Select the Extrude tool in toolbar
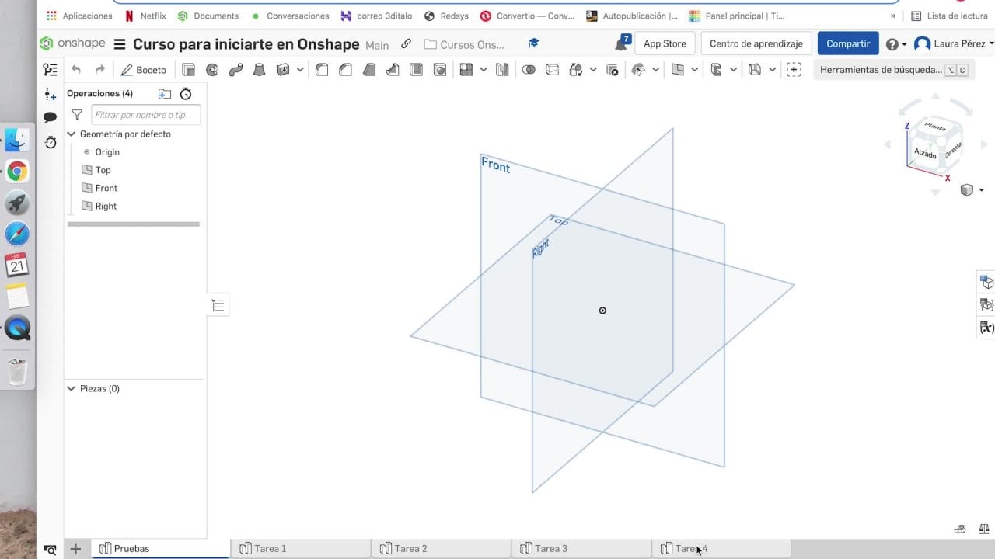Viewport: 995px width, 559px height. pos(188,70)
